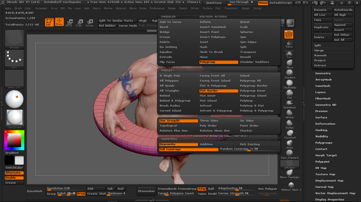Expand the Polygroups panel
The image size is (361, 202).
click(x=324, y=143)
